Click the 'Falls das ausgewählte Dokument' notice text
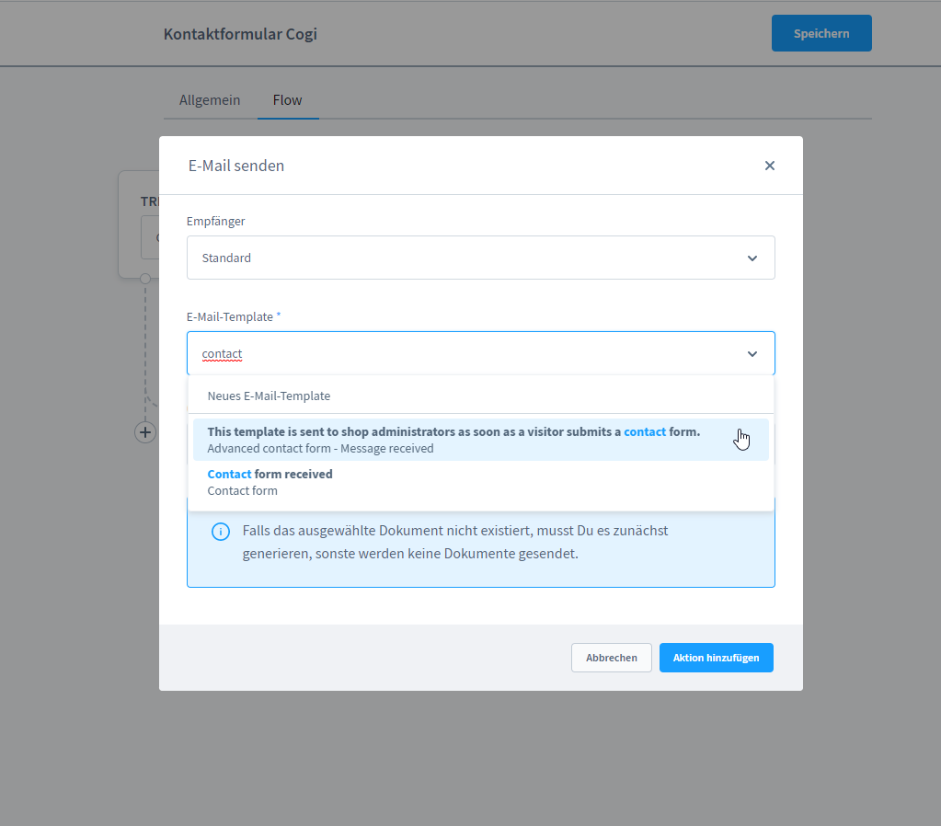941x826 pixels. pos(454,543)
